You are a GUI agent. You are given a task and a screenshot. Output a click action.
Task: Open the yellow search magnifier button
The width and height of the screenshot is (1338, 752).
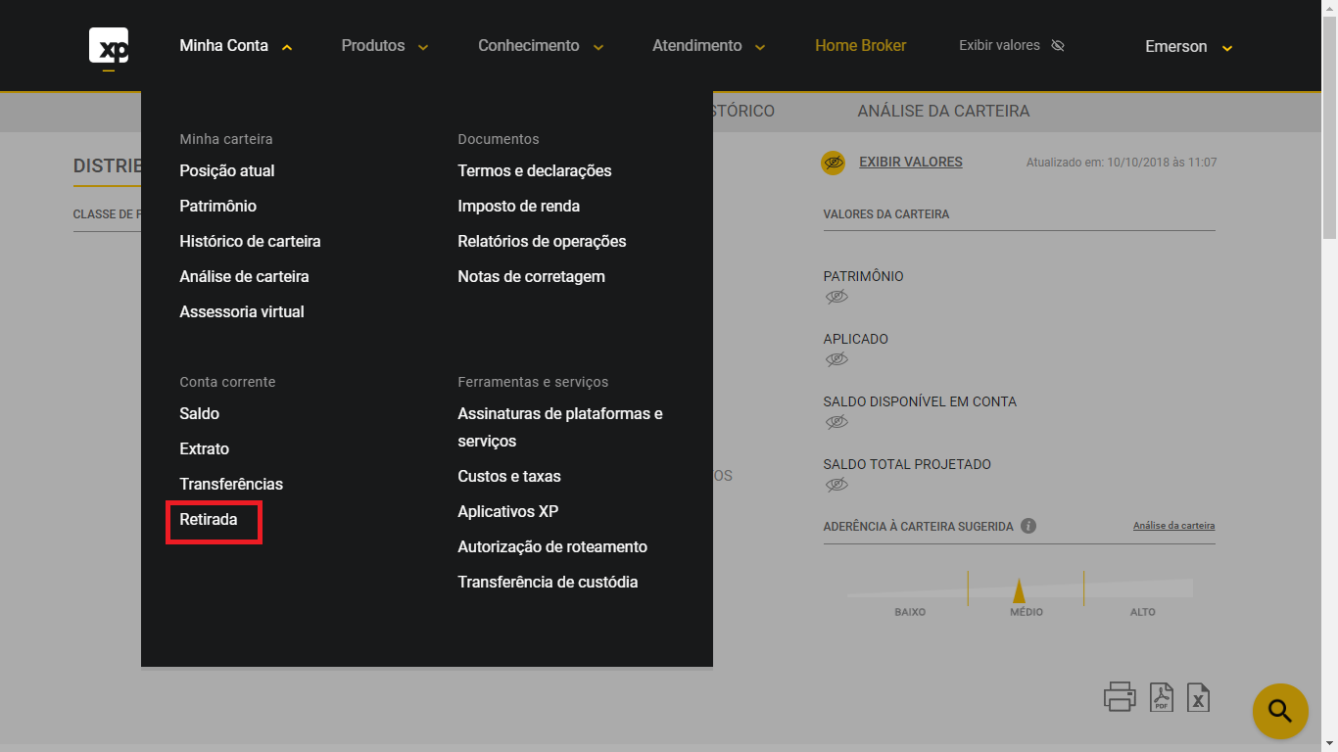click(x=1280, y=711)
